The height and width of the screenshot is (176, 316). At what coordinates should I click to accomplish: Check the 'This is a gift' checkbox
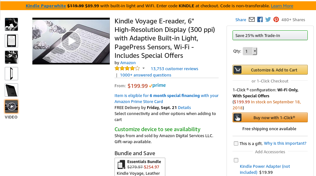(x=236, y=143)
